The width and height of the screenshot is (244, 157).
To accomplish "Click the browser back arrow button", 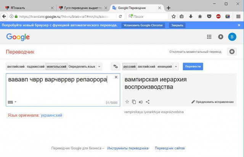I will point(4,16).
